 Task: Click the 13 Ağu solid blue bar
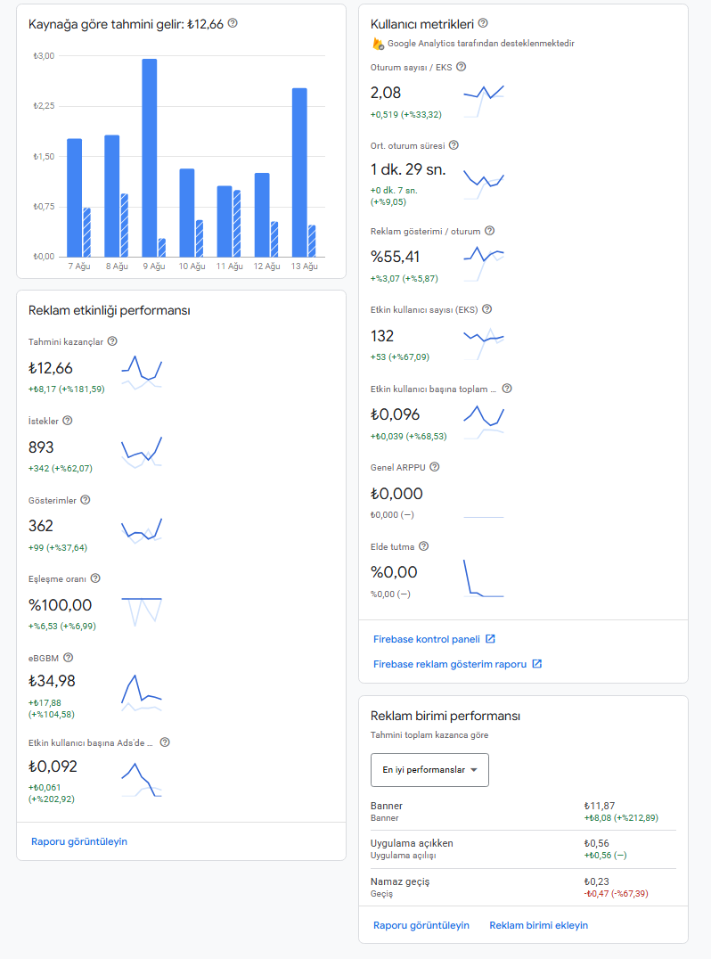299,173
